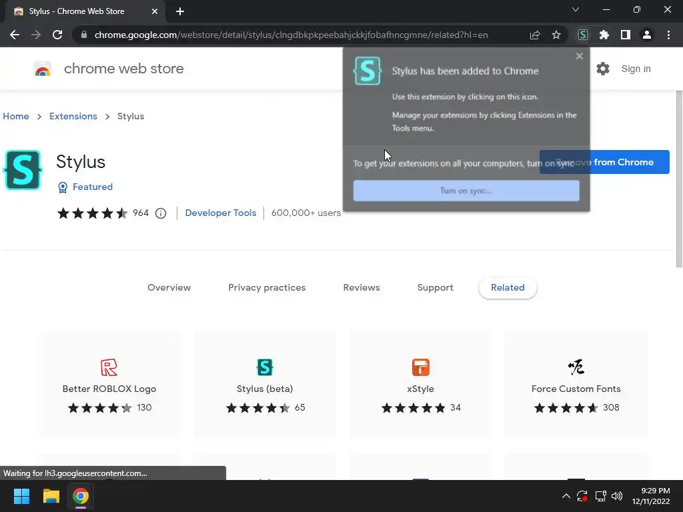The image size is (683, 512).
Task: Click the share page icon in address bar
Action: (x=535, y=35)
